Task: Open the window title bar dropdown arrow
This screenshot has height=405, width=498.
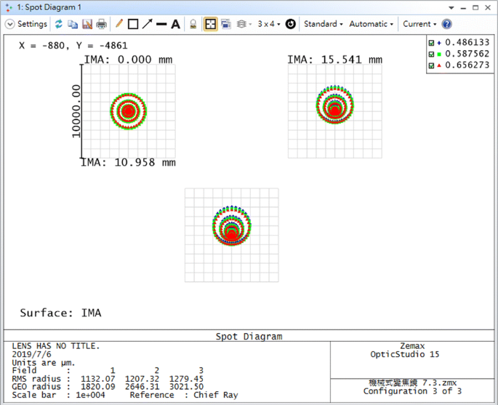Action: tap(451, 8)
